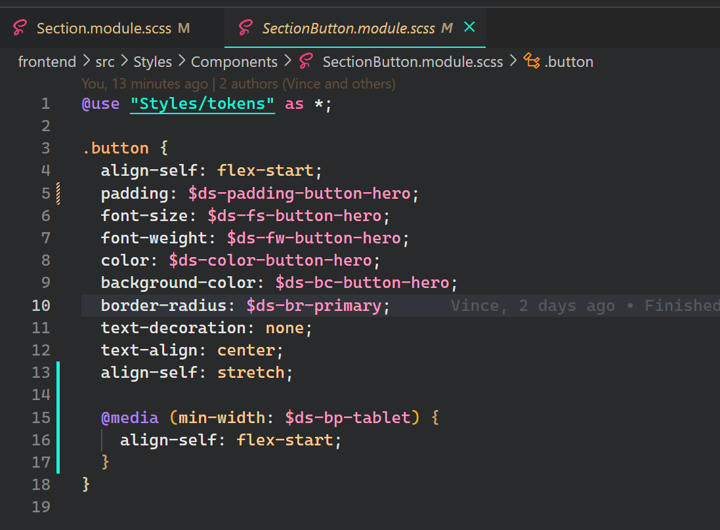Open the Styles breadcrumb folder
Screen dimensions: 720x530
tap(152, 62)
